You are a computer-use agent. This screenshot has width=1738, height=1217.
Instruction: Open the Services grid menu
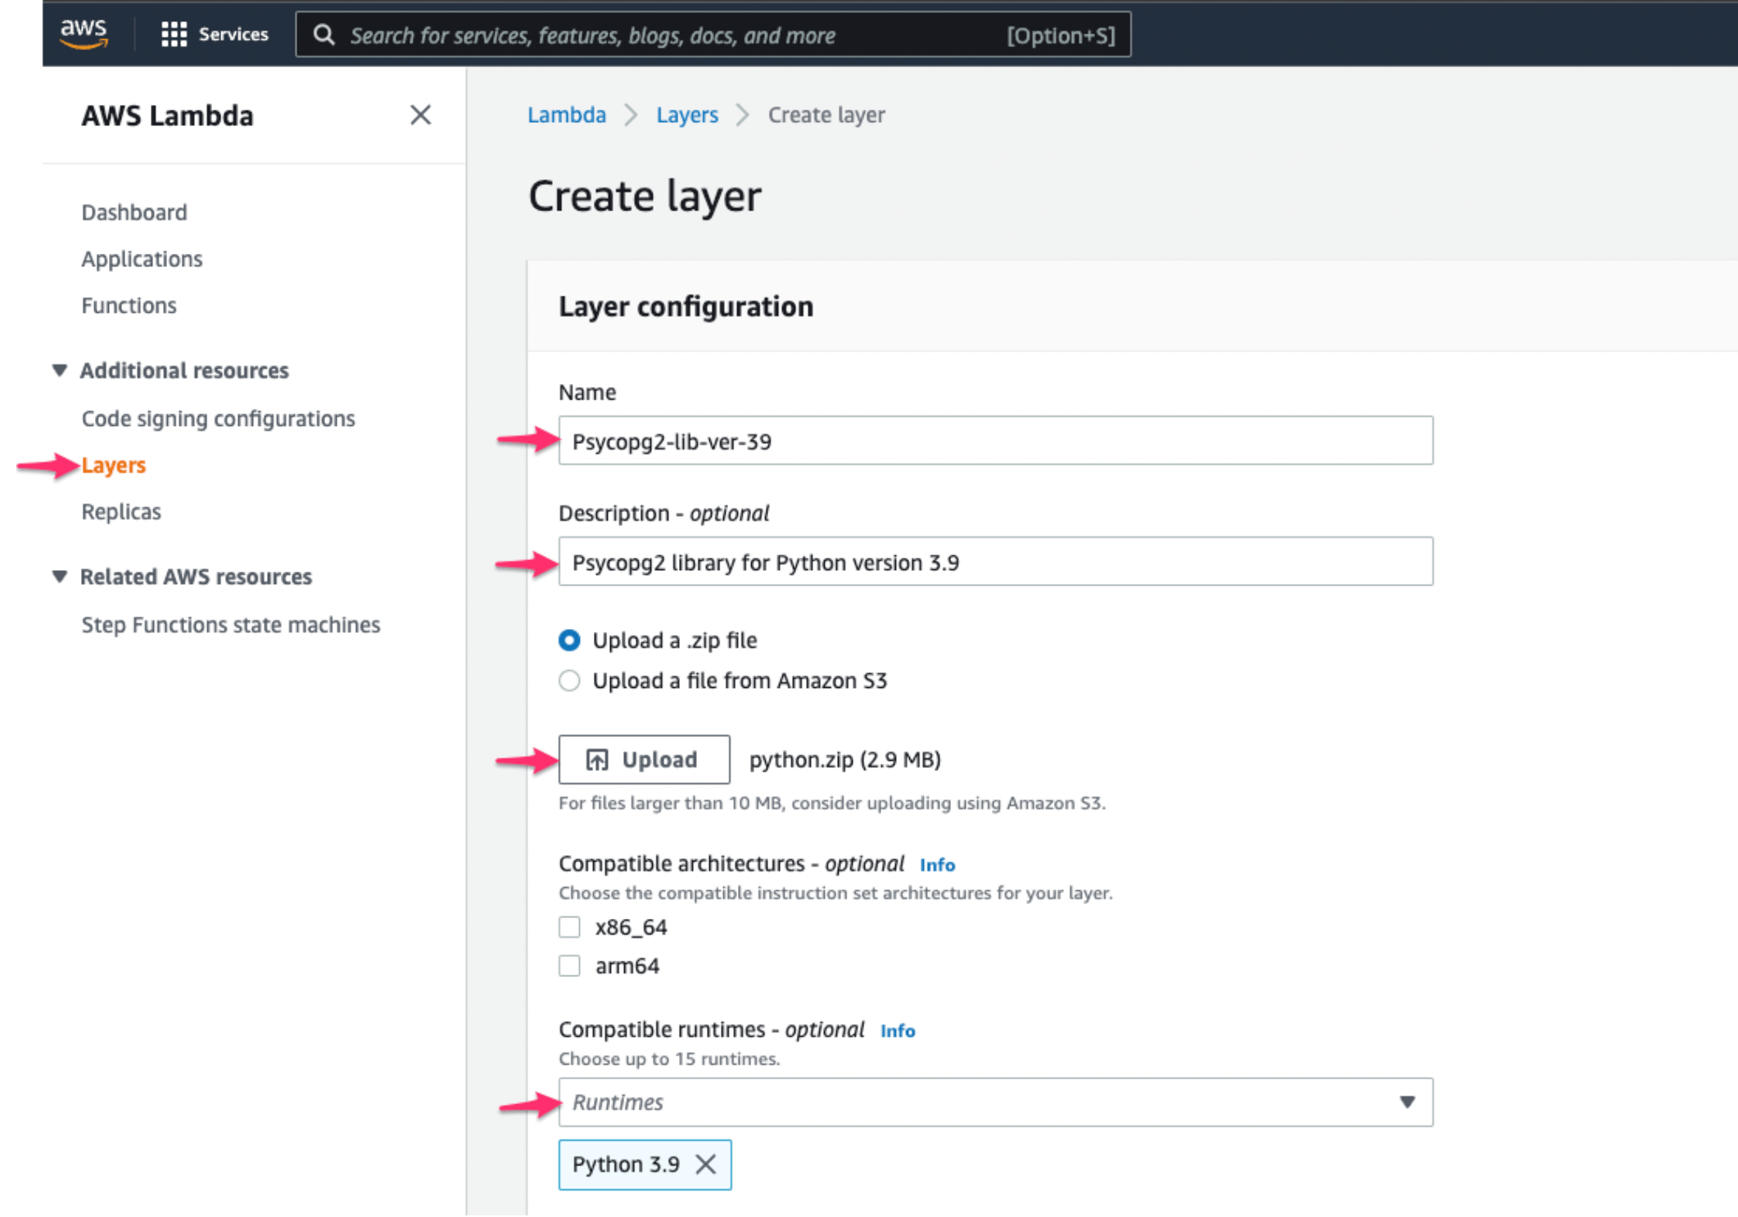coord(215,34)
